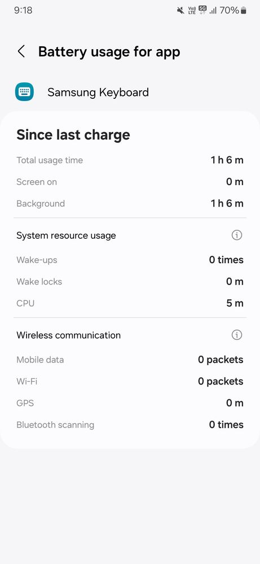Tap the Wi-Fi packets row
Screen dimensions: 260x564
130,381
